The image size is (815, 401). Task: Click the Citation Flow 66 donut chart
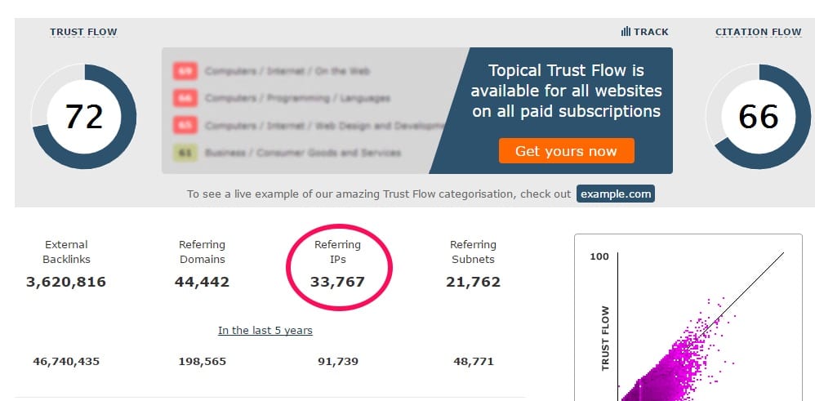click(x=758, y=117)
